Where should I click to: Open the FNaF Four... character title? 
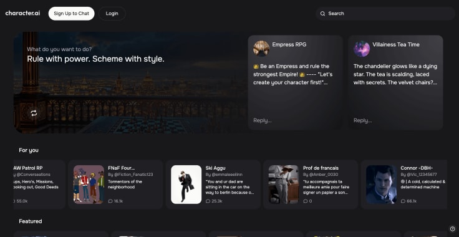click(x=122, y=168)
